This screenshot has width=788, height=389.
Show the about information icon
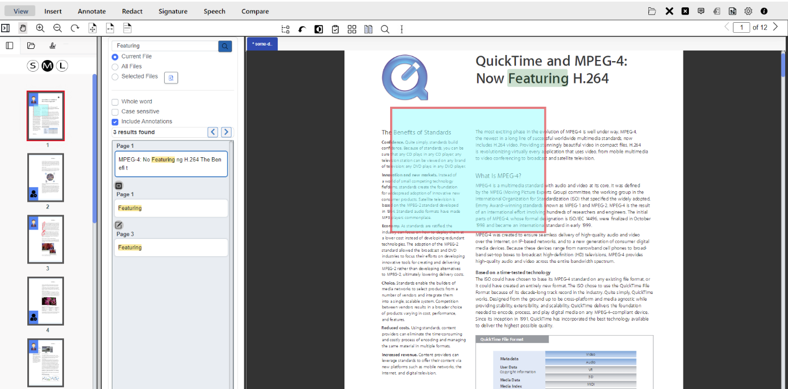[x=764, y=11]
